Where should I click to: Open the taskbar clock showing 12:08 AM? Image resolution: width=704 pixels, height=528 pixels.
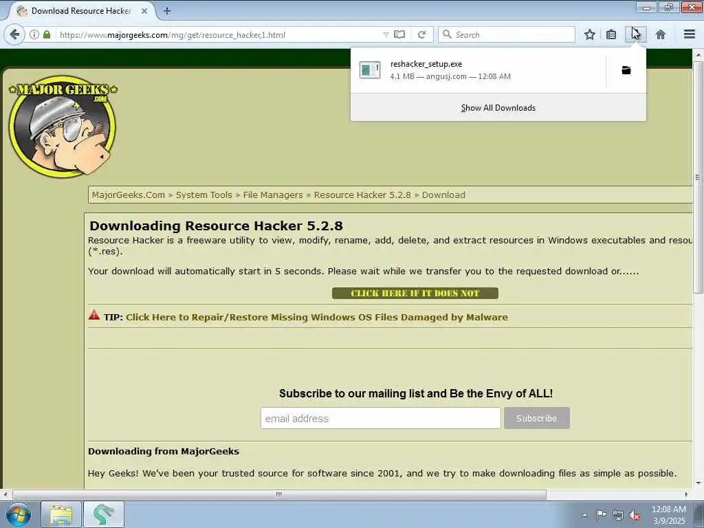pos(669,515)
